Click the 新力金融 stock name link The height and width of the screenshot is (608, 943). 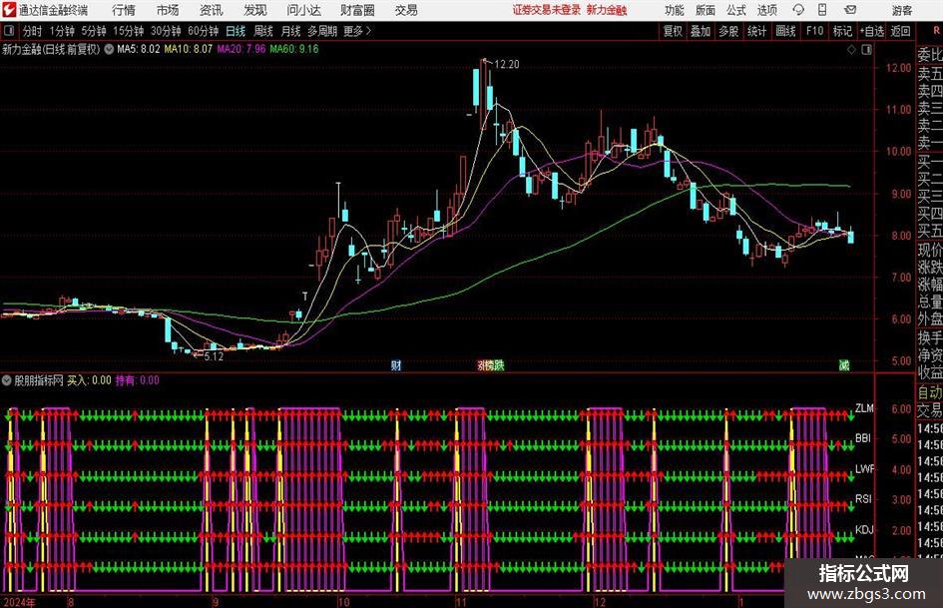[x=607, y=10]
